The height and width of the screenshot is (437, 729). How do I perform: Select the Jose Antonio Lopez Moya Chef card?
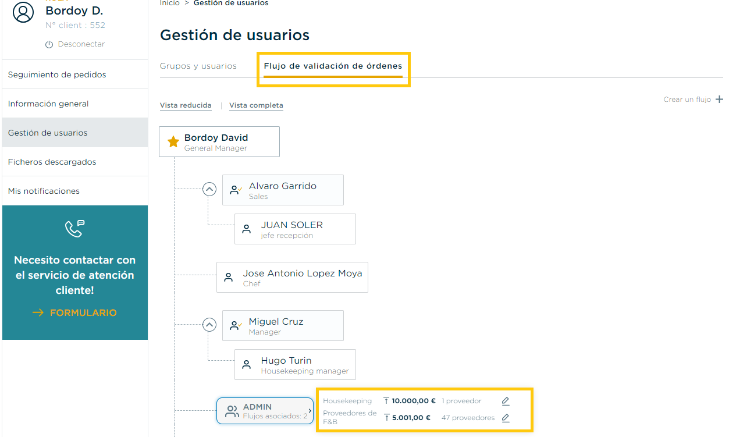pos(292,278)
